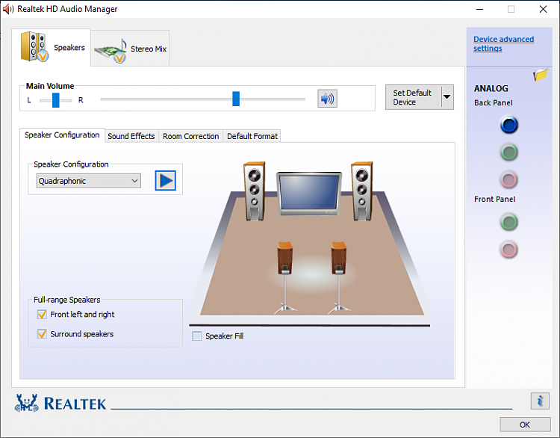Click the pink front panel jack
This screenshot has width=560, height=438.
coord(509,249)
